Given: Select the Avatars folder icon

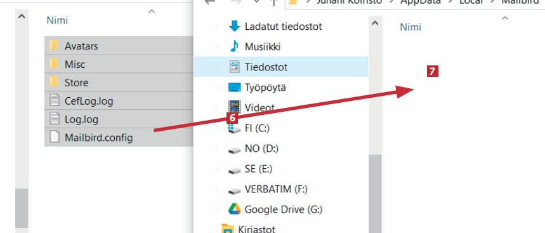Looking at the screenshot, I should click(x=53, y=46).
